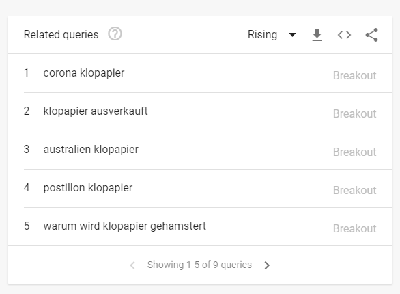
Task: Select the 'Related queries' heading text
Action: pos(61,35)
